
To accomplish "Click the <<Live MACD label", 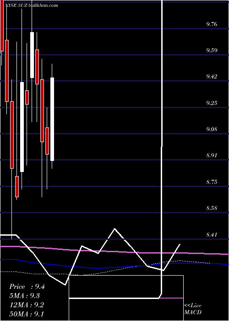I will click(193, 309).
